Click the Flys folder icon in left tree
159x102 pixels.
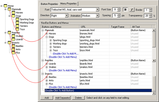tap(13, 53)
